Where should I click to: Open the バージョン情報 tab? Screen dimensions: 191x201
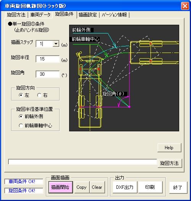(x=114, y=15)
